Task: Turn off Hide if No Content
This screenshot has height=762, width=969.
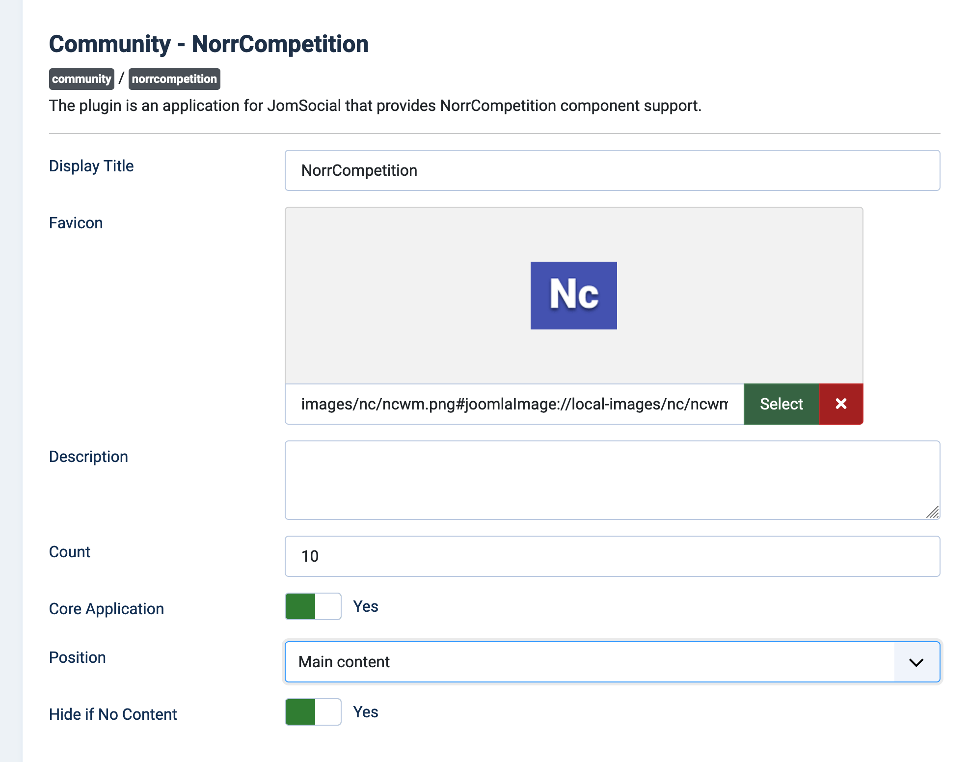Action: point(313,712)
